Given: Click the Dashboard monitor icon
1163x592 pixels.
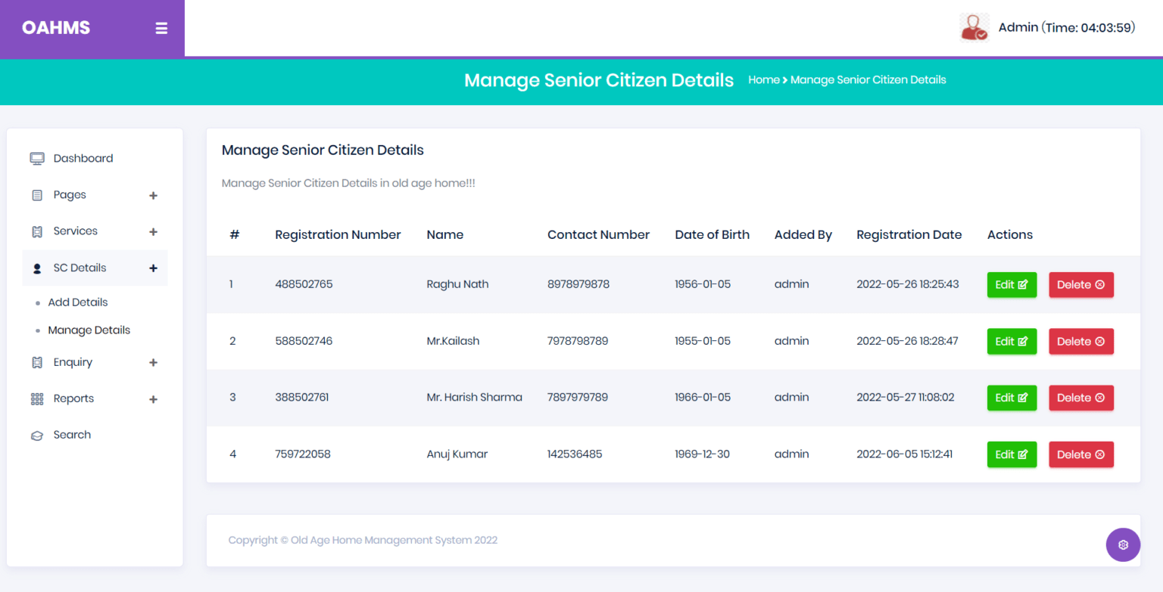Looking at the screenshot, I should (x=36, y=158).
